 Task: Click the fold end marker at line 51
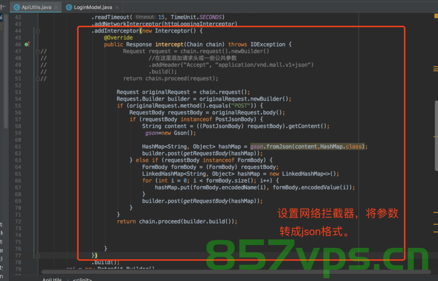38,79
